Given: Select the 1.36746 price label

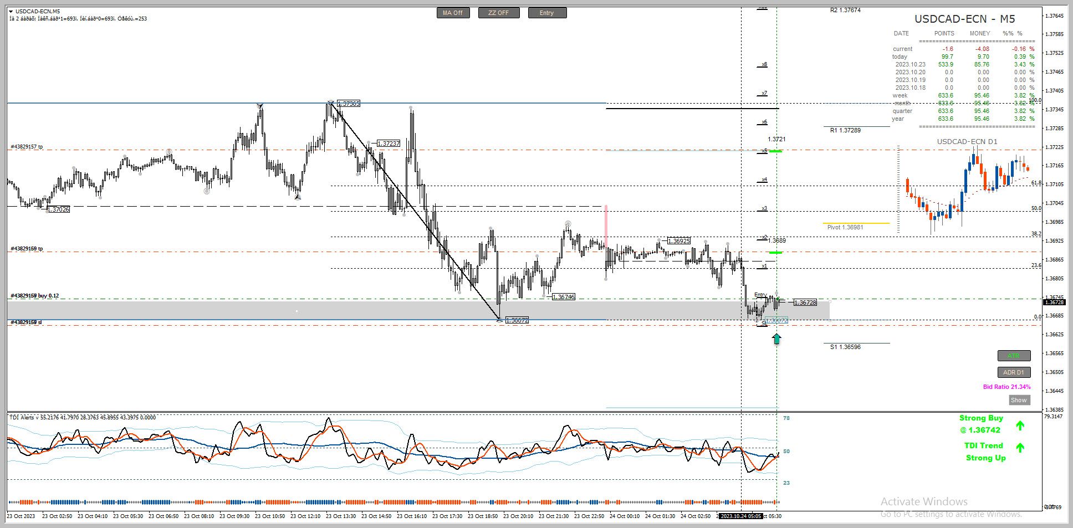Looking at the screenshot, I should (564, 297).
